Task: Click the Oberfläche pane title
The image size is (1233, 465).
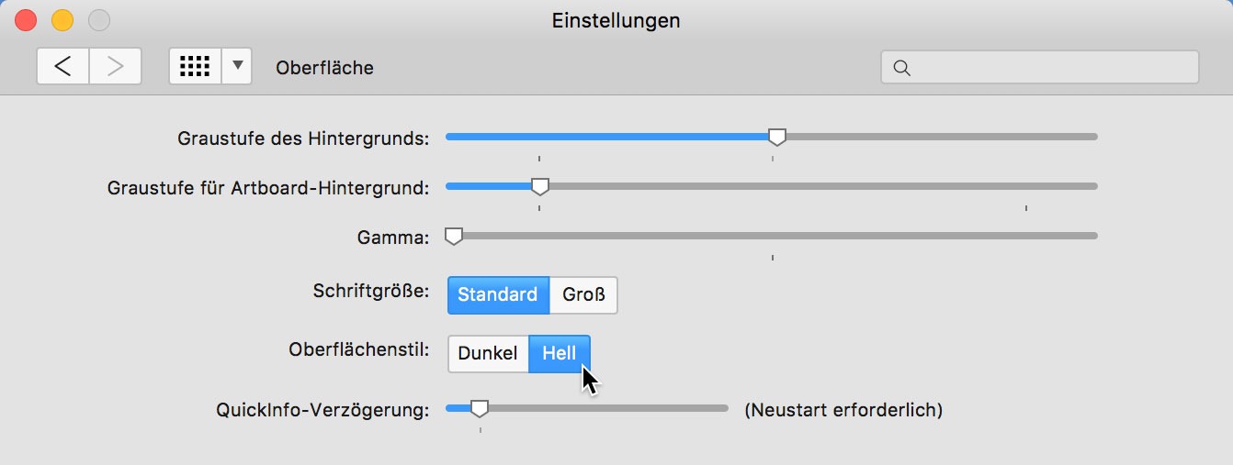Action: (324, 68)
